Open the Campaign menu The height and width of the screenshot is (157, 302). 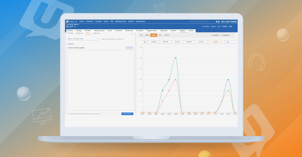[98, 21]
